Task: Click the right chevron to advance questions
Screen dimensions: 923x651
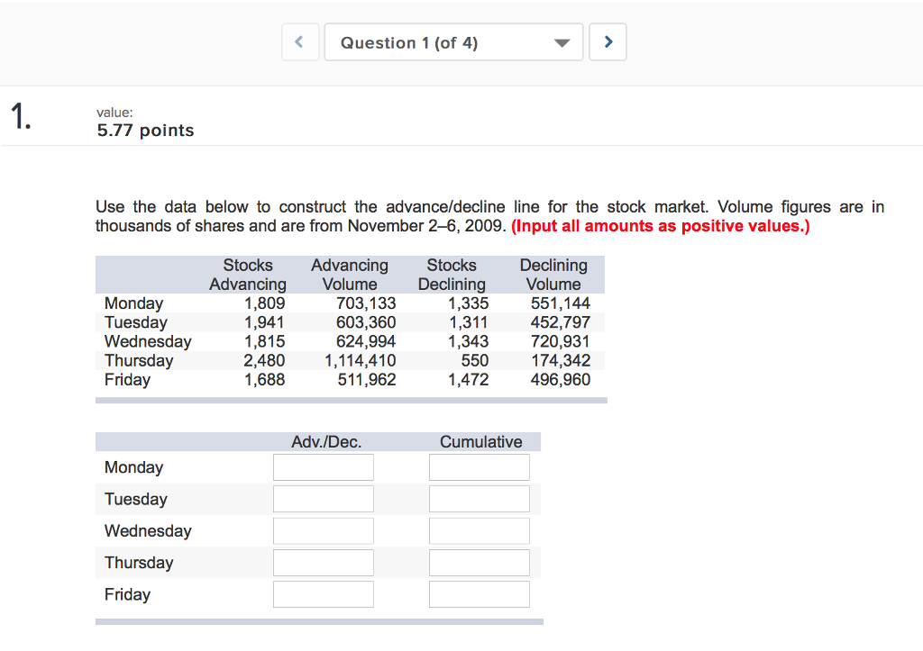Action: click(608, 41)
